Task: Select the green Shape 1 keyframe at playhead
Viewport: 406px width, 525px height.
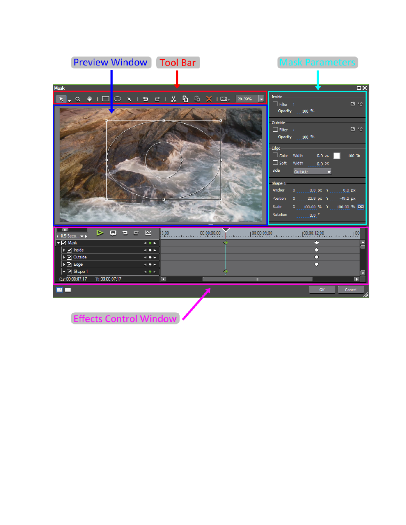Action: pos(226,271)
